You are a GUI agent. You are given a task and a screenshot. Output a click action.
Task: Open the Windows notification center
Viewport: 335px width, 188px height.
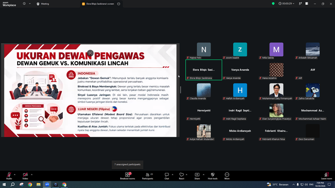(x=329, y=184)
